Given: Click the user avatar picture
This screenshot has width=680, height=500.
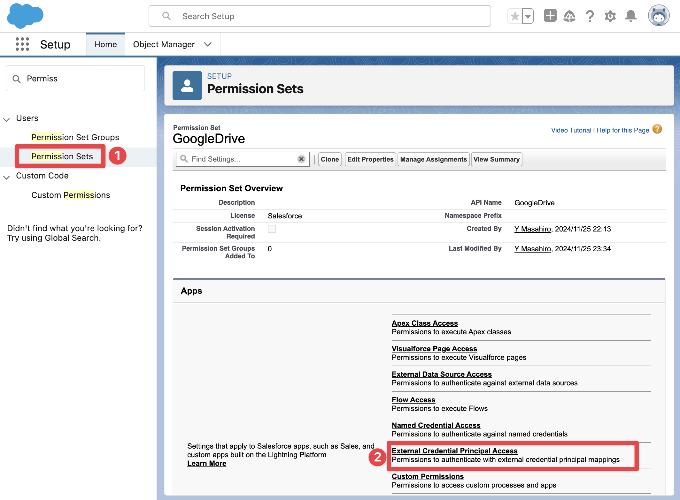Looking at the screenshot, I should [659, 15].
